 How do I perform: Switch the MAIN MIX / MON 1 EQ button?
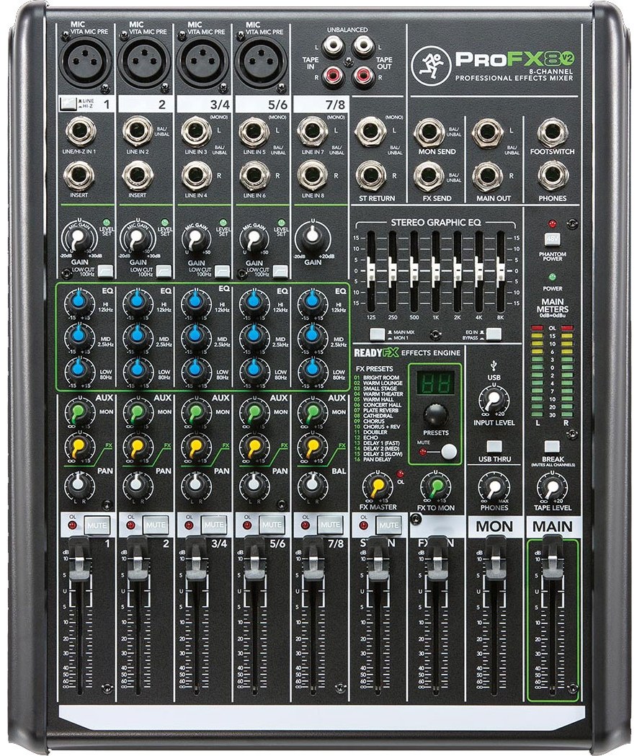click(377, 334)
